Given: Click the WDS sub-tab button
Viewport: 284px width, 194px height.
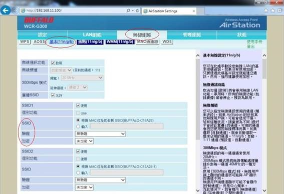Looking at the screenshot, I should point(167,42).
